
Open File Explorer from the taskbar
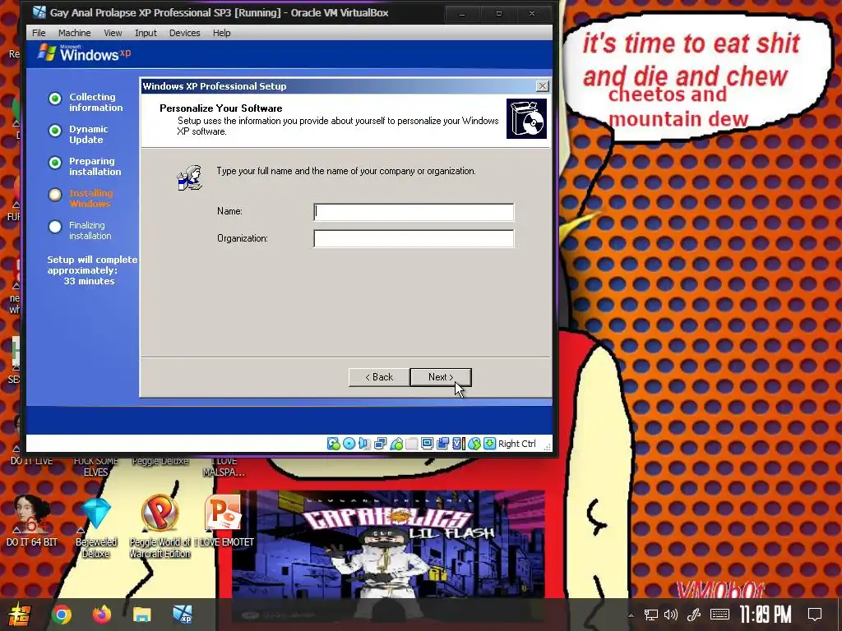[141, 615]
